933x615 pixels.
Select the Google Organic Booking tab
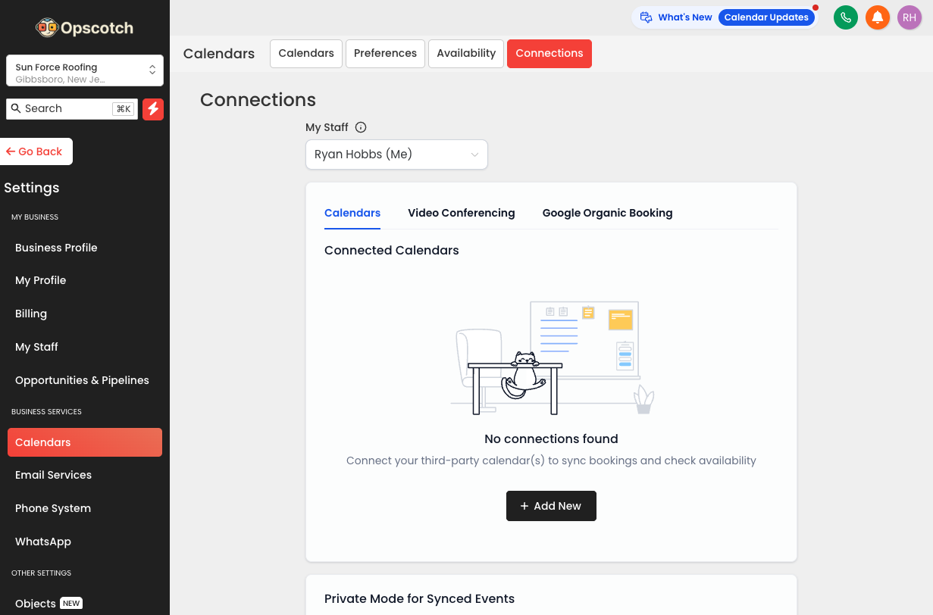pos(607,213)
